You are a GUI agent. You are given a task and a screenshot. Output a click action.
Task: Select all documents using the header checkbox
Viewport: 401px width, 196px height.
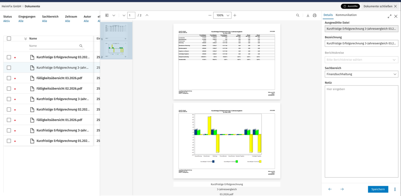point(9,38)
